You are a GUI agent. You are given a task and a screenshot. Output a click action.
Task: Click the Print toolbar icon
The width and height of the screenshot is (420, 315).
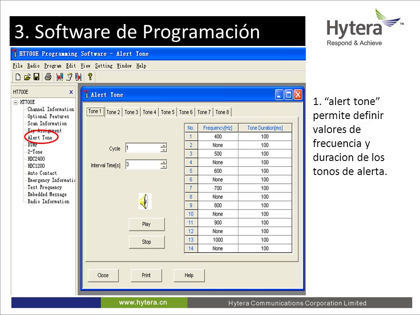[x=48, y=77]
